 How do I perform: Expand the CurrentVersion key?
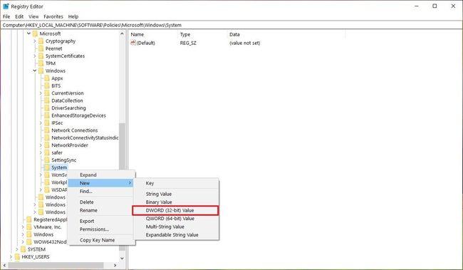(x=41, y=93)
